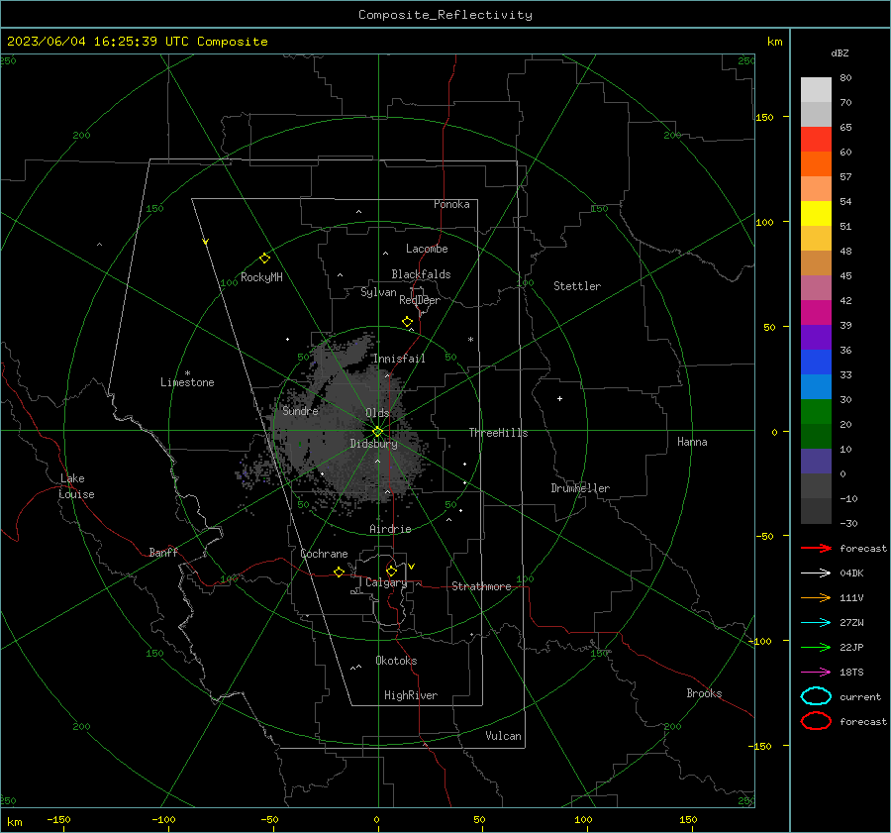Click yellow diamond marker near RedDeer
Viewport: 891px width, 833px height.
pos(407,322)
